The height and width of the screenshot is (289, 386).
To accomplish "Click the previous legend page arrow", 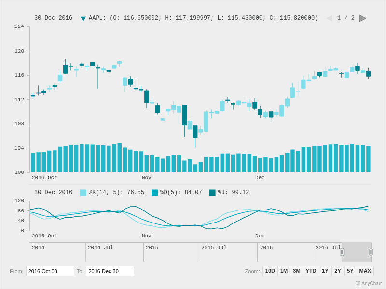I will point(329,18).
